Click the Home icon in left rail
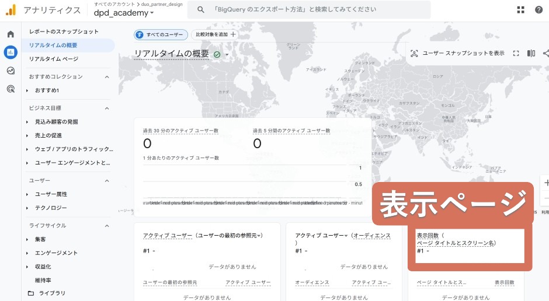The image size is (549, 301). [11, 34]
